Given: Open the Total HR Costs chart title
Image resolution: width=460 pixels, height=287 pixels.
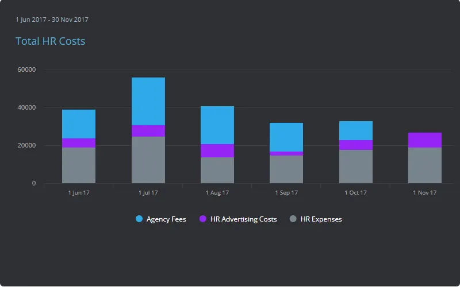Looking at the screenshot, I should tap(50, 41).
